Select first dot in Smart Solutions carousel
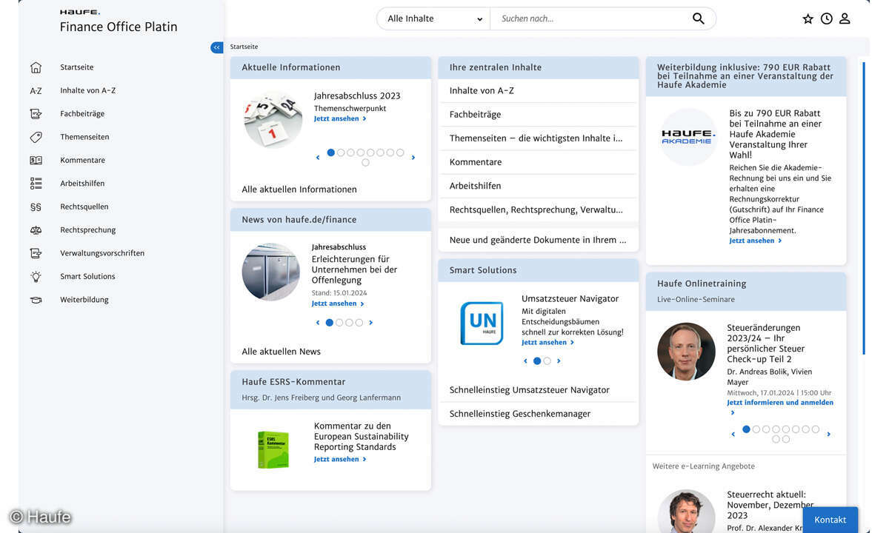889x533 pixels. coord(537,361)
